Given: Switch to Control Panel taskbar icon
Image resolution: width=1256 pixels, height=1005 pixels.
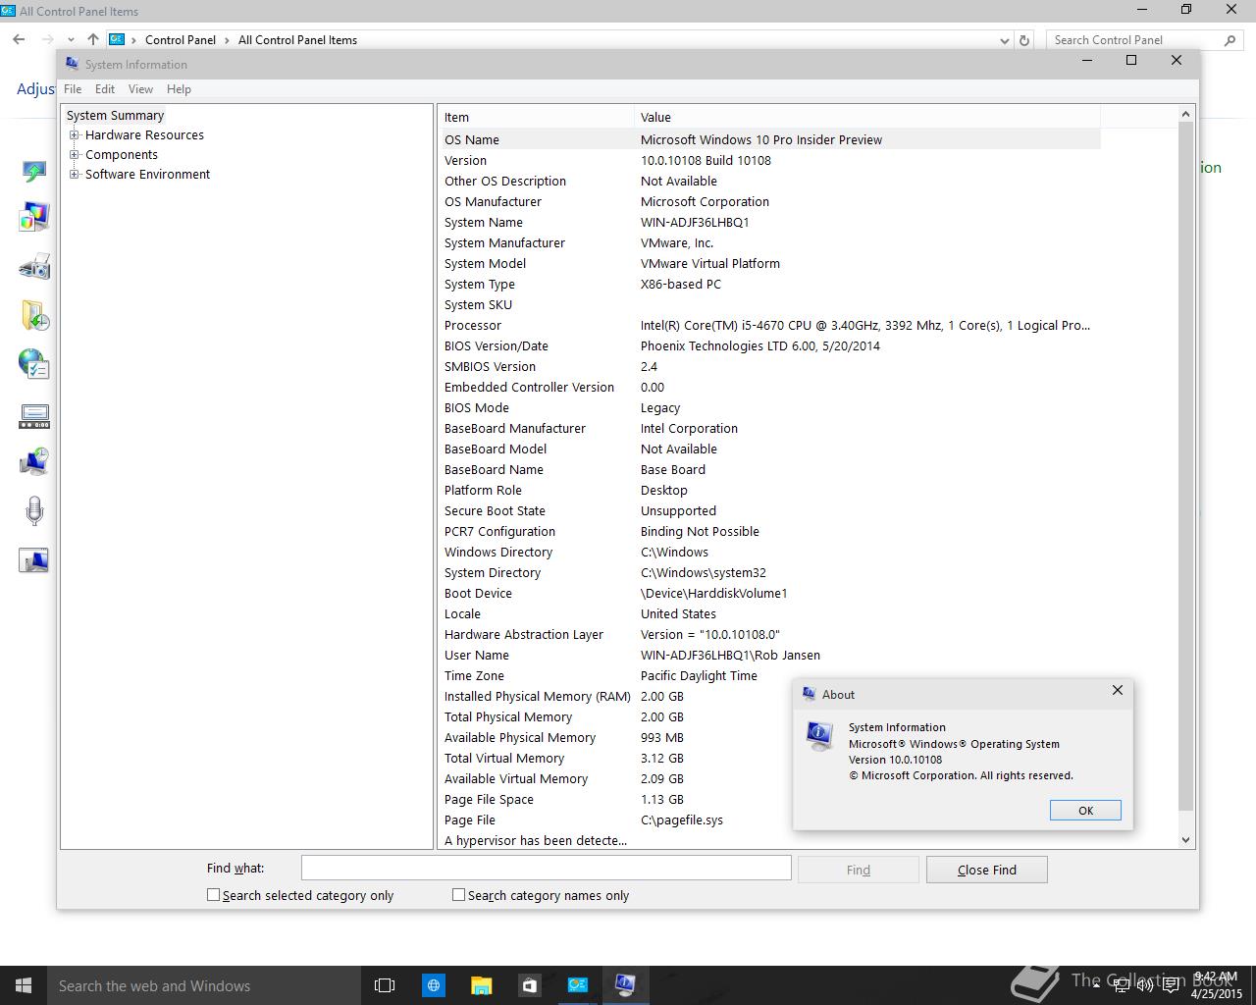Looking at the screenshot, I should pos(577,985).
